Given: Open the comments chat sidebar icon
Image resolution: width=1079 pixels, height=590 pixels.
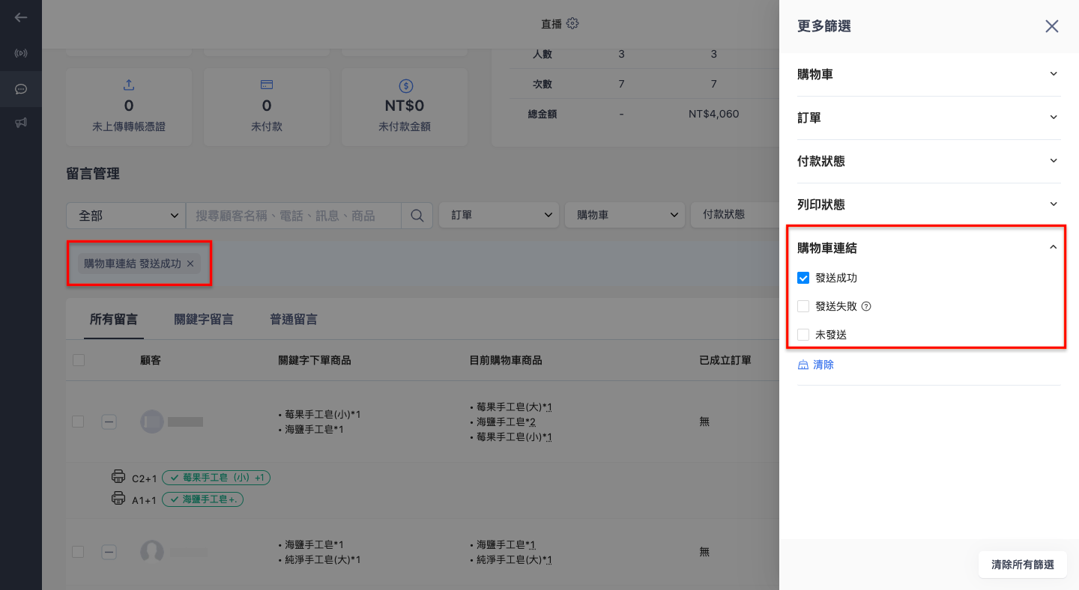Looking at the screenshot, I should click(21, 89).
